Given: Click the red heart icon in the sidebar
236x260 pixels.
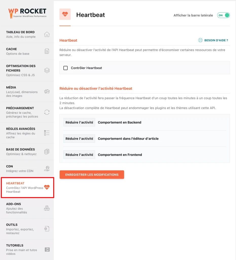Looking at the screenshot, I should pos(47,187).
